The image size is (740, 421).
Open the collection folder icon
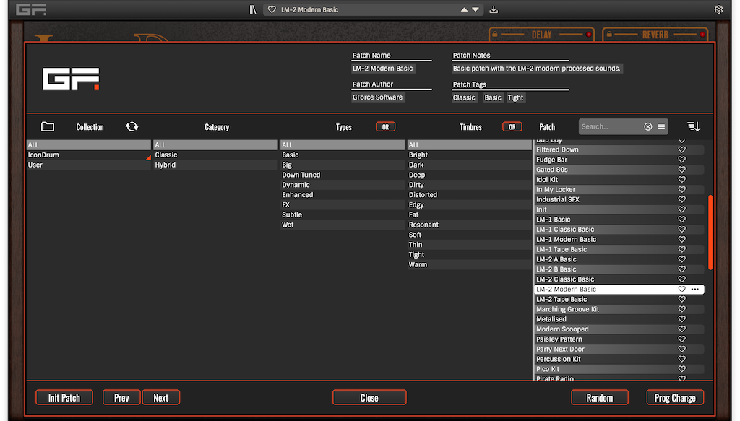[48, 127]
